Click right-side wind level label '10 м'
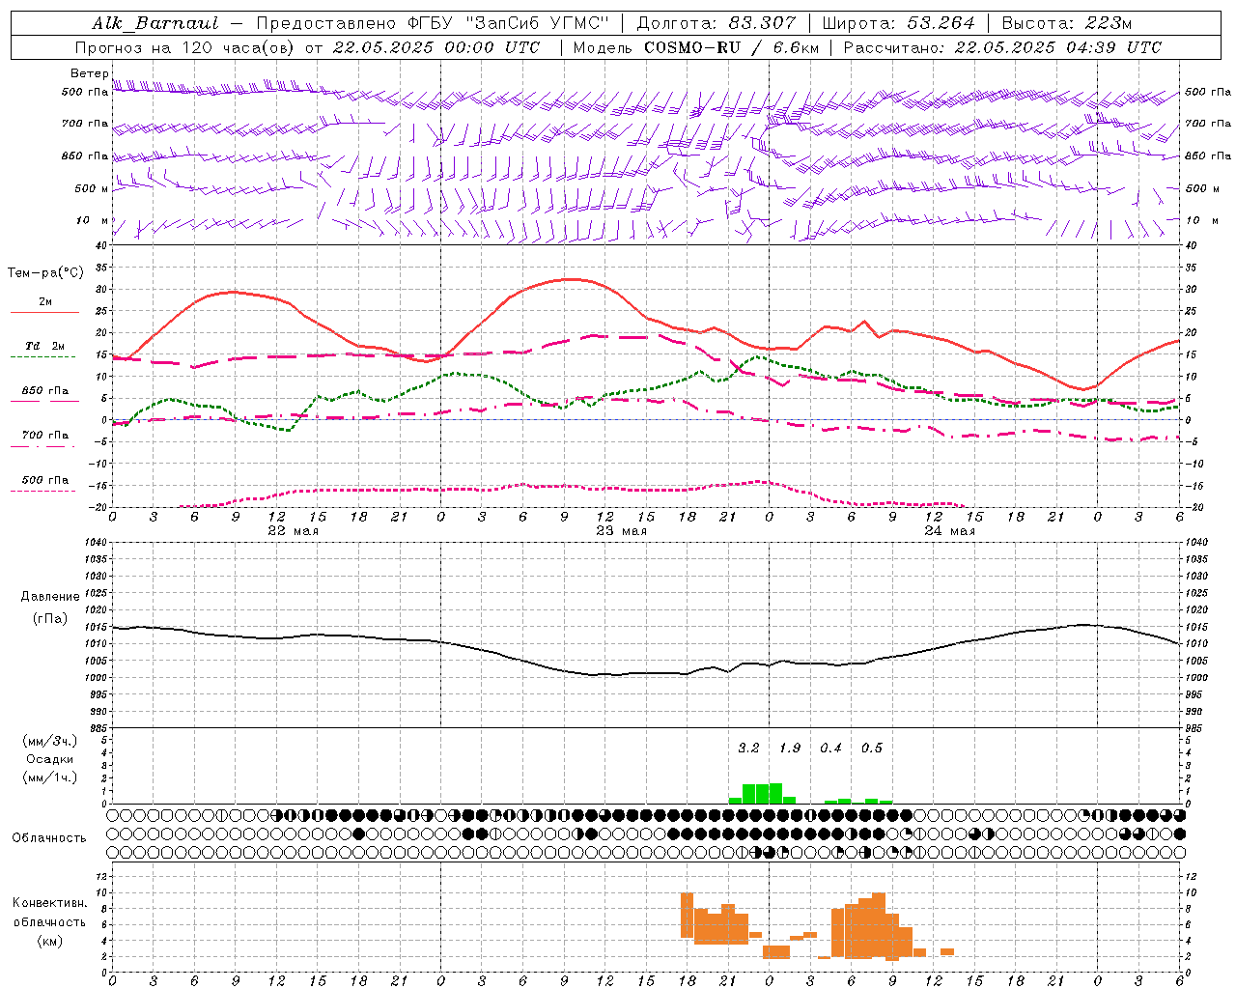This screenshot has height=989, width=1236. 1201,220
